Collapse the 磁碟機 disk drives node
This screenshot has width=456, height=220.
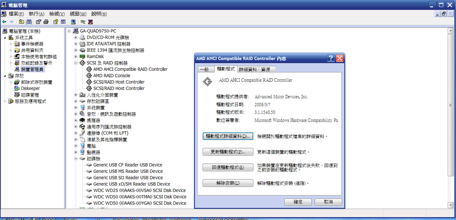pos(76,159)
